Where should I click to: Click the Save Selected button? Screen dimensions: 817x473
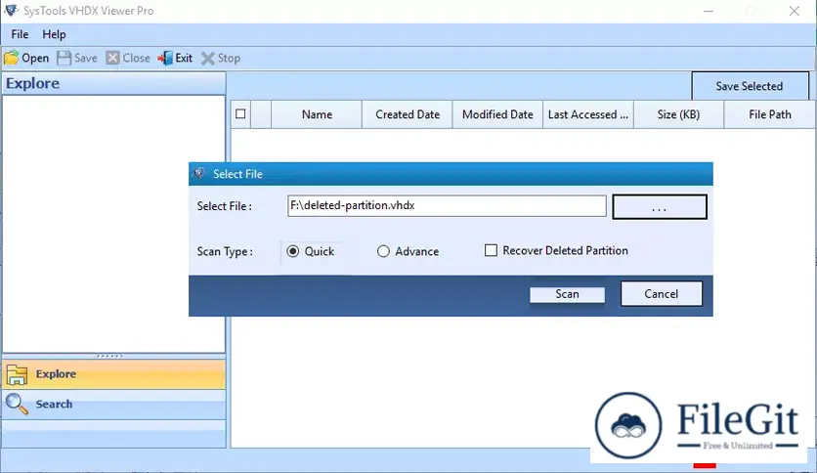pyautogui.click(x=750, y=86)
